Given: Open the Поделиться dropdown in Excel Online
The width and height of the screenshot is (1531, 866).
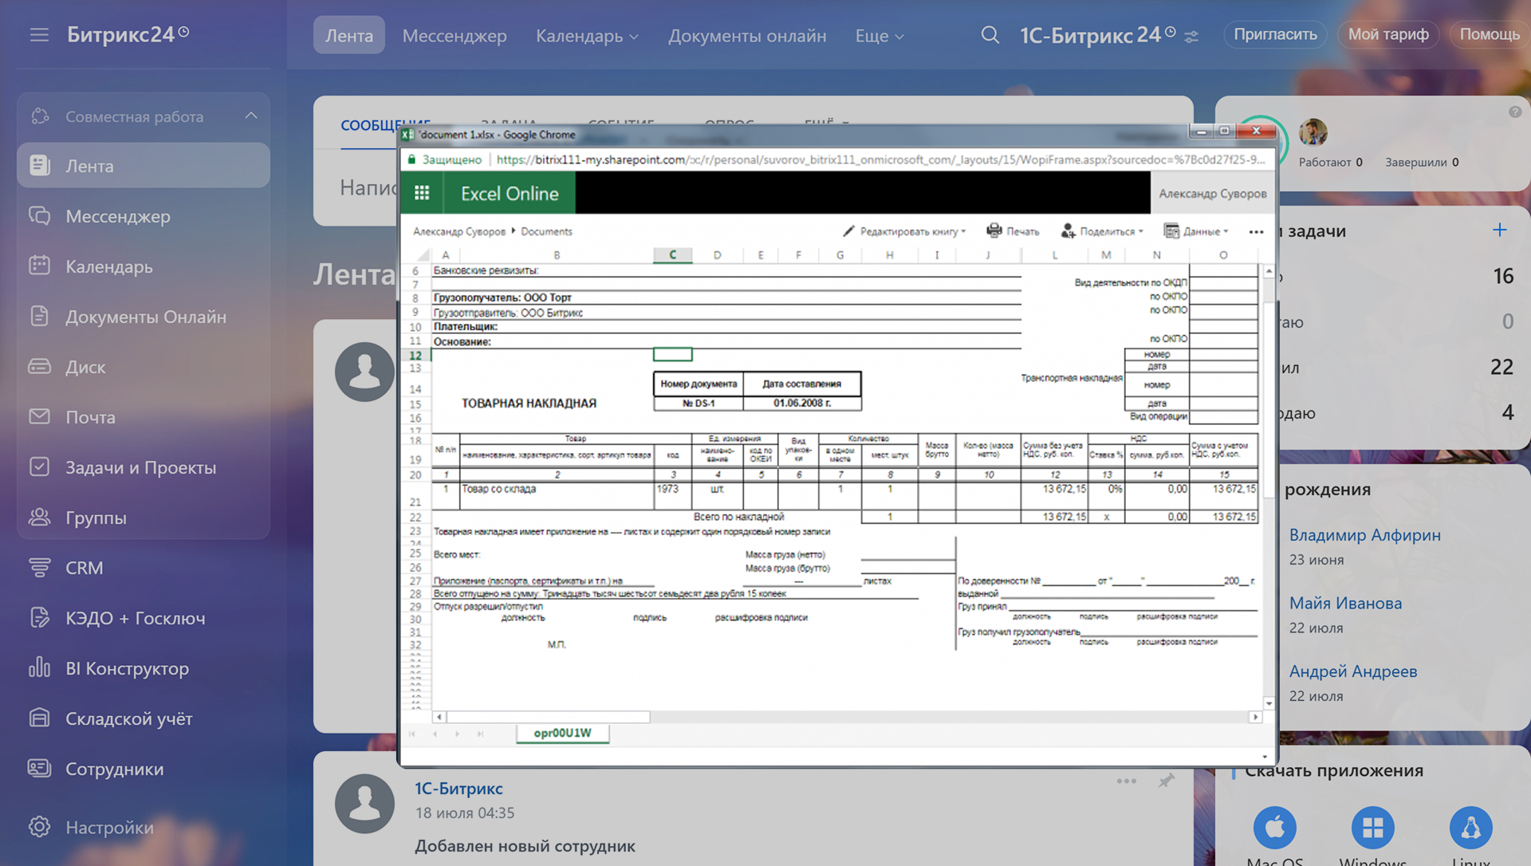Looking at the screenshot, I should 1102,231.
